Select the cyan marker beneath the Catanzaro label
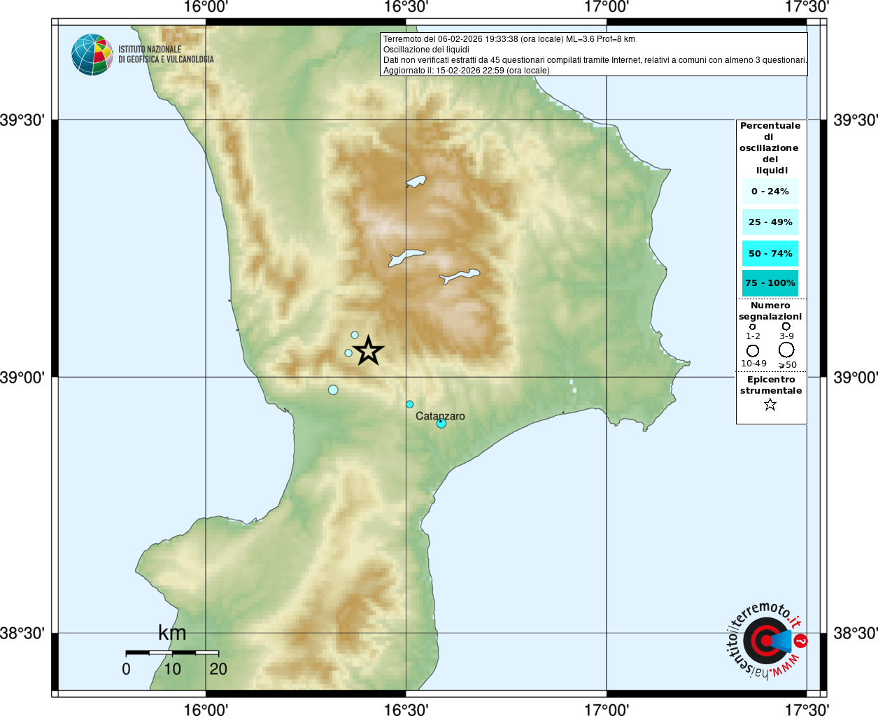Image resolution: width=878 pixels, height=716 pixels. click(x=441, y=423)
